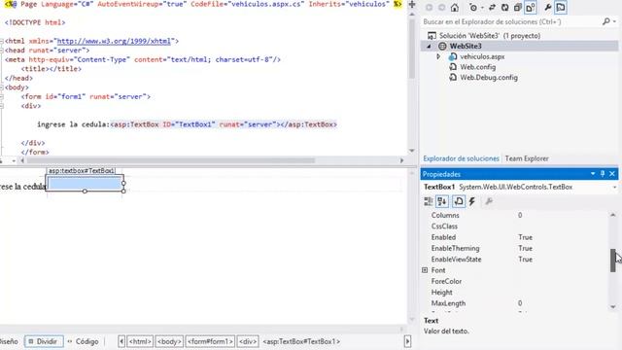Open the dropdown arrow beside the clock filter

click(x=482, y=8)
